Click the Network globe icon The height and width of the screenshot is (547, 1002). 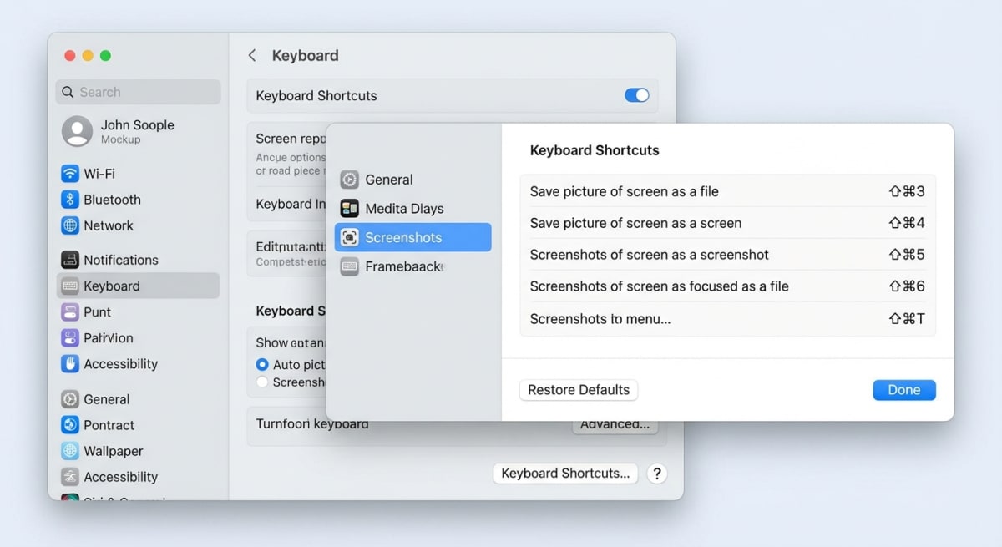click(x=71, y=225)
